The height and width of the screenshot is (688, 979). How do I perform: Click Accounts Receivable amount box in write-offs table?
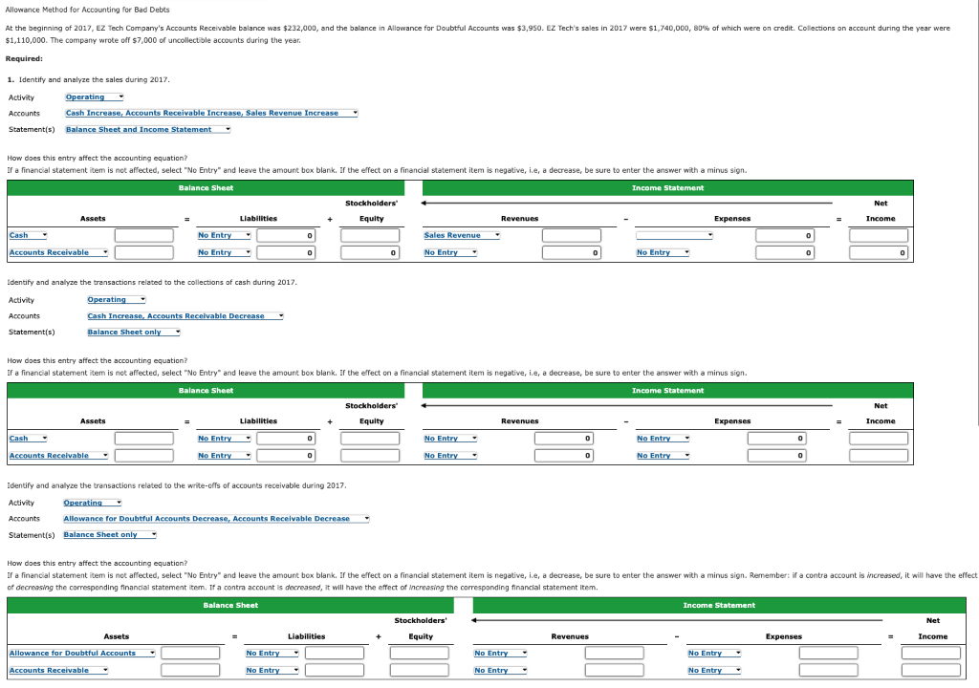coord(190,670)
